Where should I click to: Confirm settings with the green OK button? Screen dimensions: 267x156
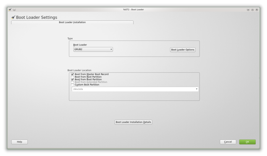[247, 142]
